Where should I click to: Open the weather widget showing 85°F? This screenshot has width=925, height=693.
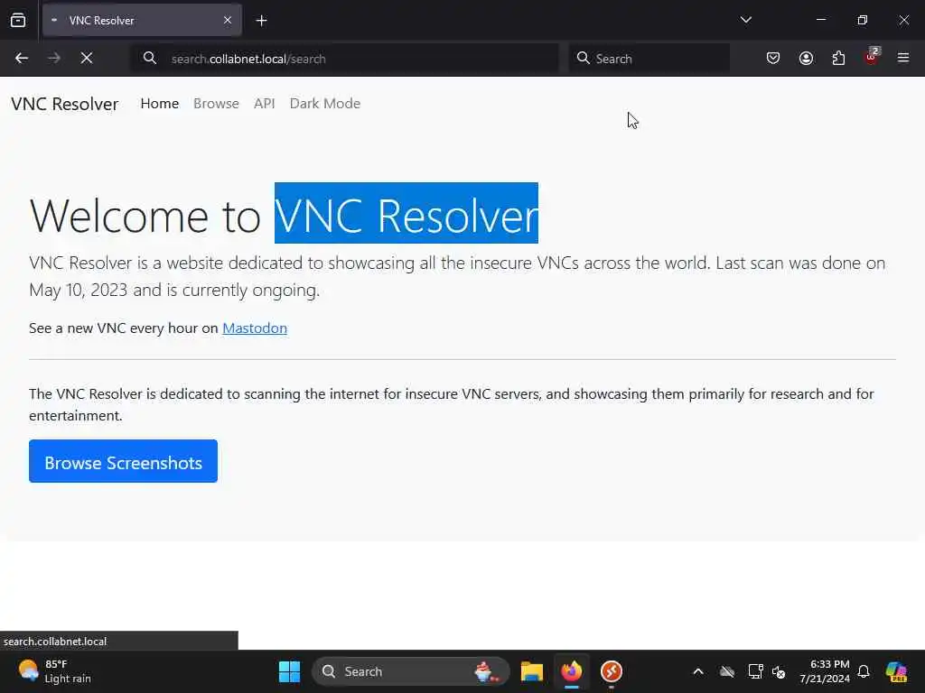[x=54, y=671]
